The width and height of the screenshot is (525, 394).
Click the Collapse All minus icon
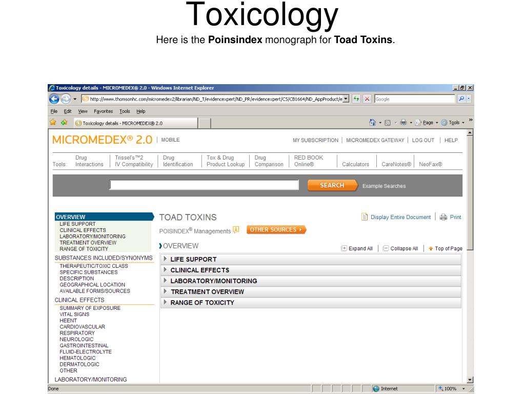click(386, 248)
